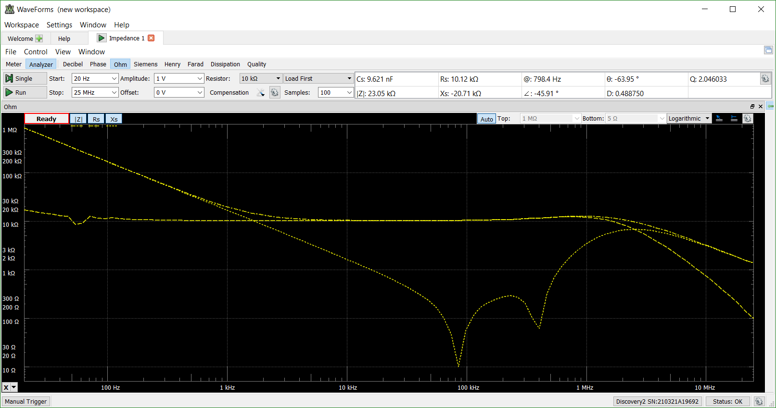Click the green sidebar expand icon

coord(771,106)
